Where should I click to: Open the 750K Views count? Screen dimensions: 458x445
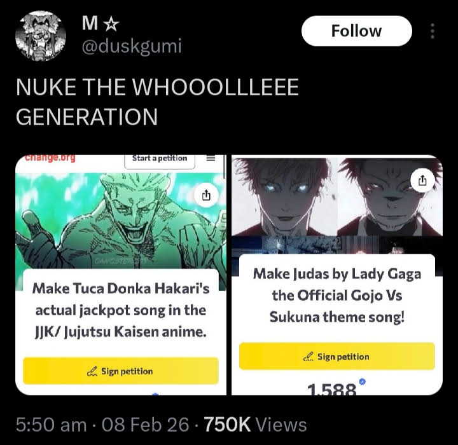255,424
